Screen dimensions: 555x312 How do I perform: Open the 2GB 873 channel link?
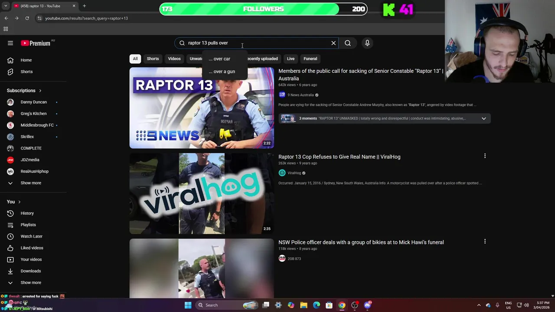[294, 259]
